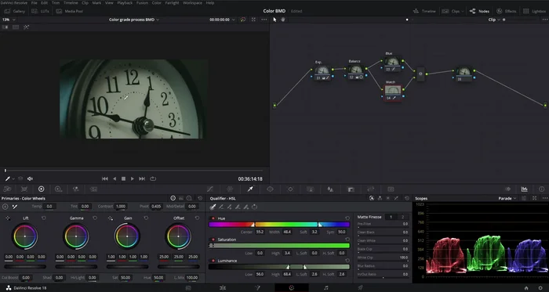Open the Fairlight menu
549x292 pixels.
click(x=172, y=3)
